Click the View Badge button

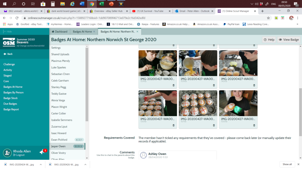point(289,40)
